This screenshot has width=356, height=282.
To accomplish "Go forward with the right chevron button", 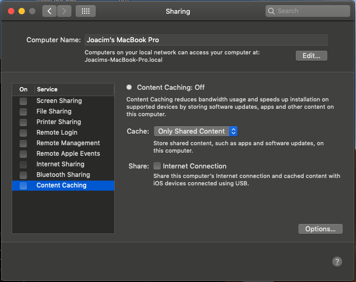I will coord(64,11).
